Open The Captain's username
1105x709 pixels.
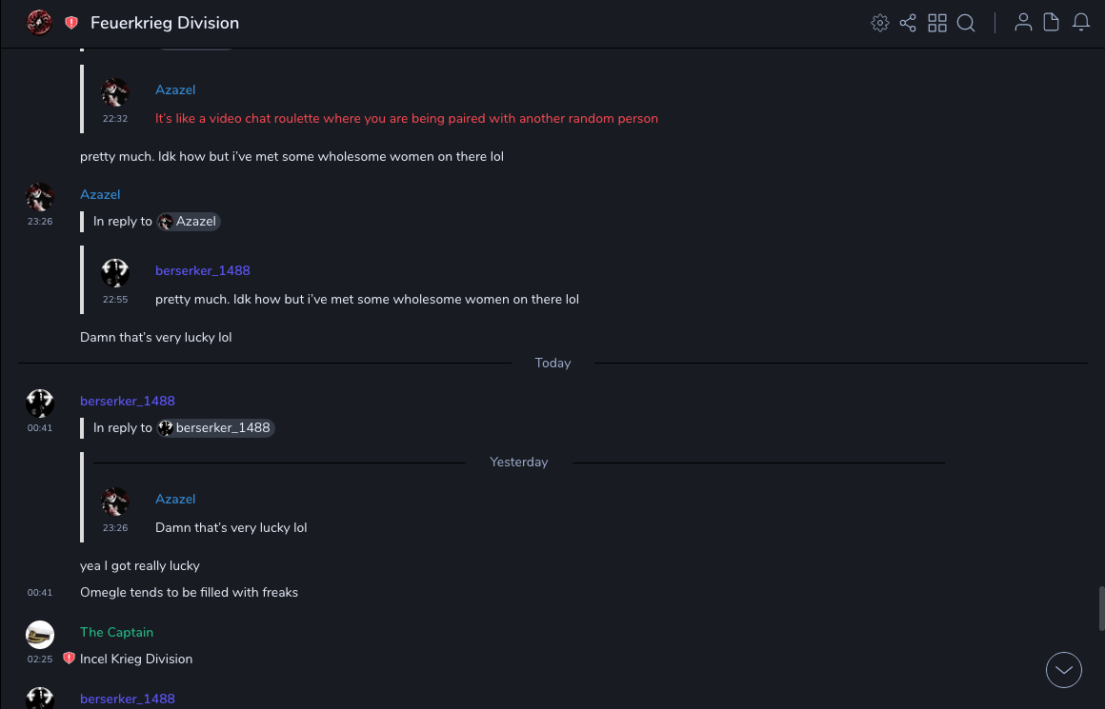(116, 632)
